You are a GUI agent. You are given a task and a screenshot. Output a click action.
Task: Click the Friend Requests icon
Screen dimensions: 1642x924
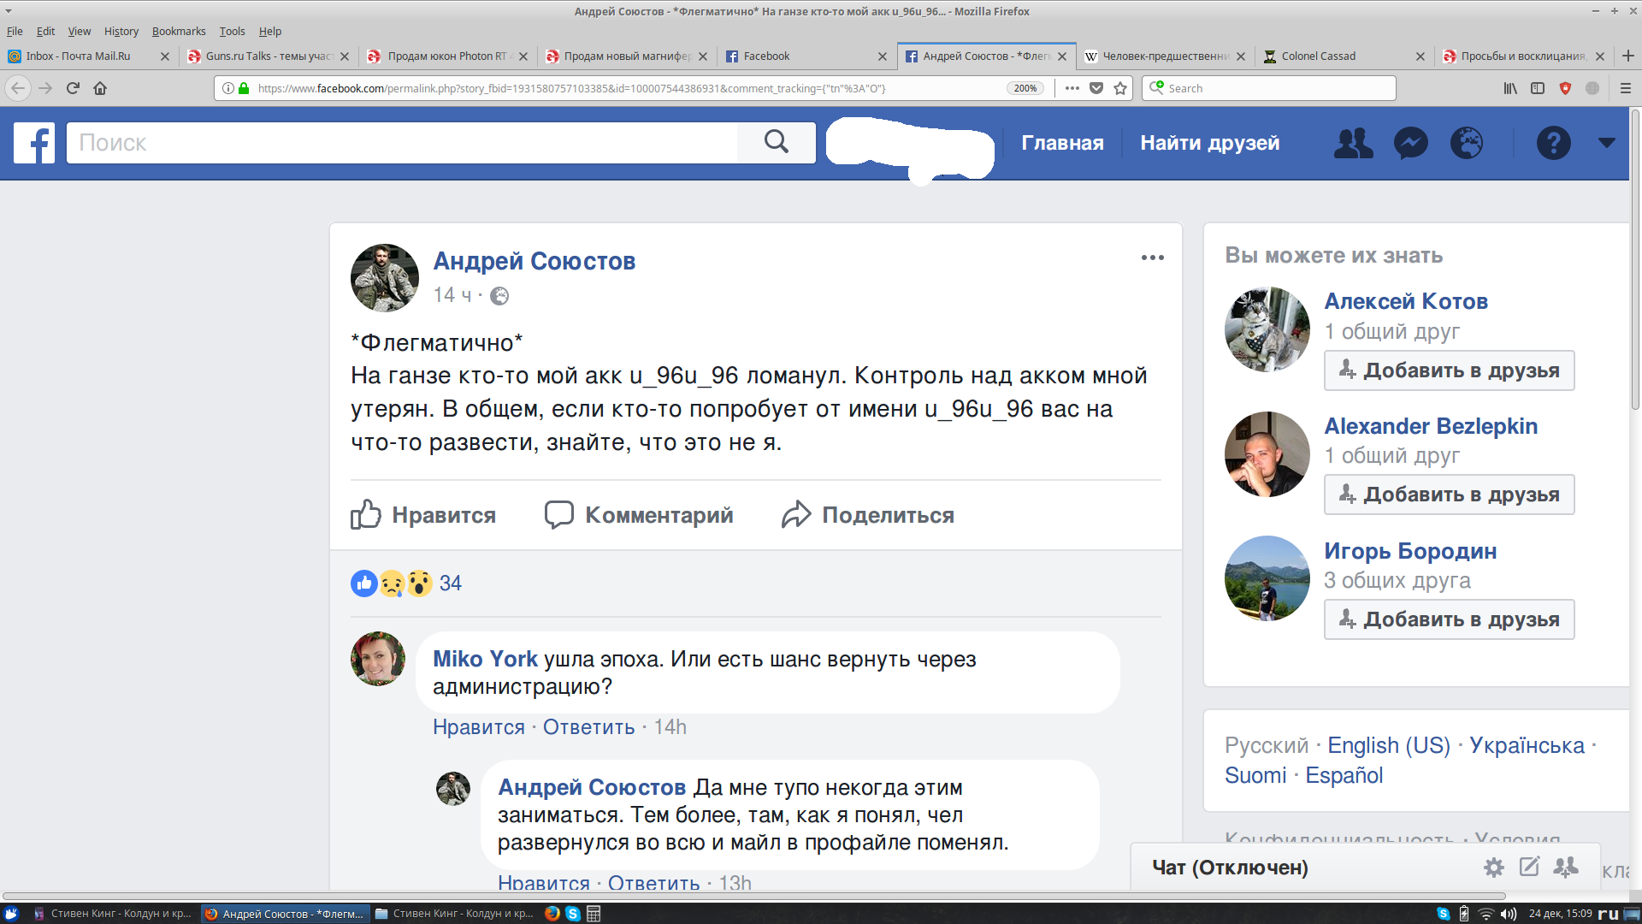[1351, 141]
